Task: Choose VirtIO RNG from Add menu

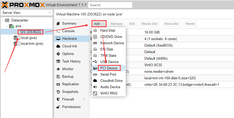Action: point(109,93)
